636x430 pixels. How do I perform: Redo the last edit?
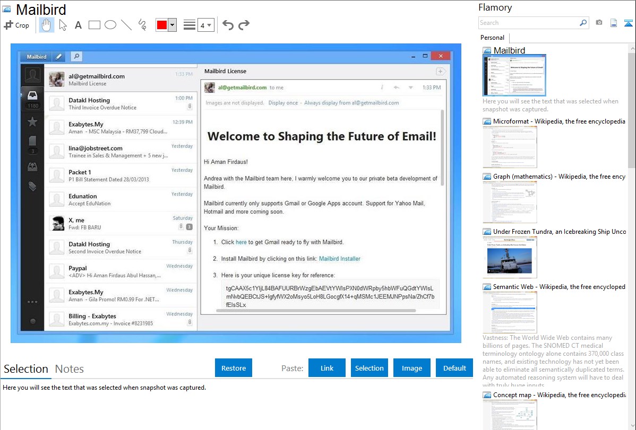(244, 25)
